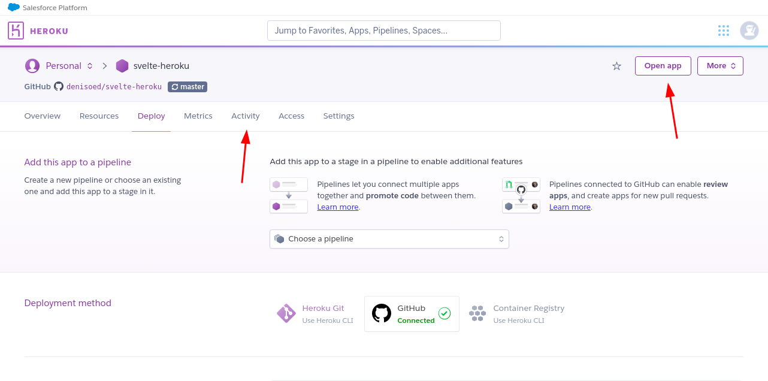Focus the Jump to Favorites search field
Image resolution: width=768 pixels, height=381 pixels.
pyautogui.click(x=383, y=31)
